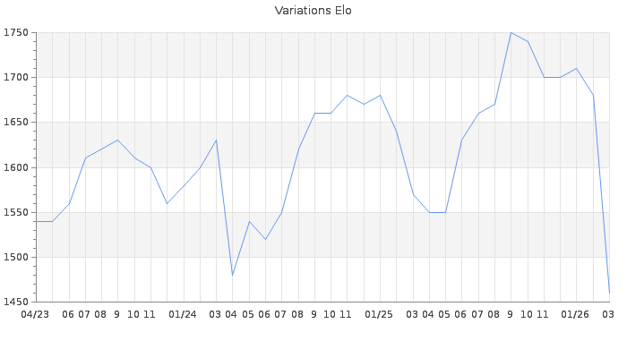Choose the 01/26 x-axis date label
Screen dimensions: 627x358
[576, 314]
